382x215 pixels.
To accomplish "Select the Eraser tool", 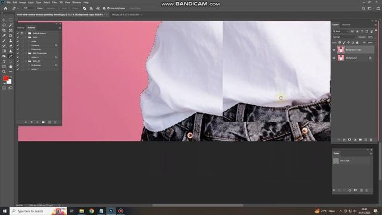I will [x=11, y=46].
